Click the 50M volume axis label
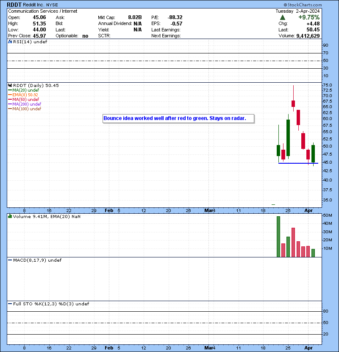This screenshot has width=339, height=352. tap(327, 215)
